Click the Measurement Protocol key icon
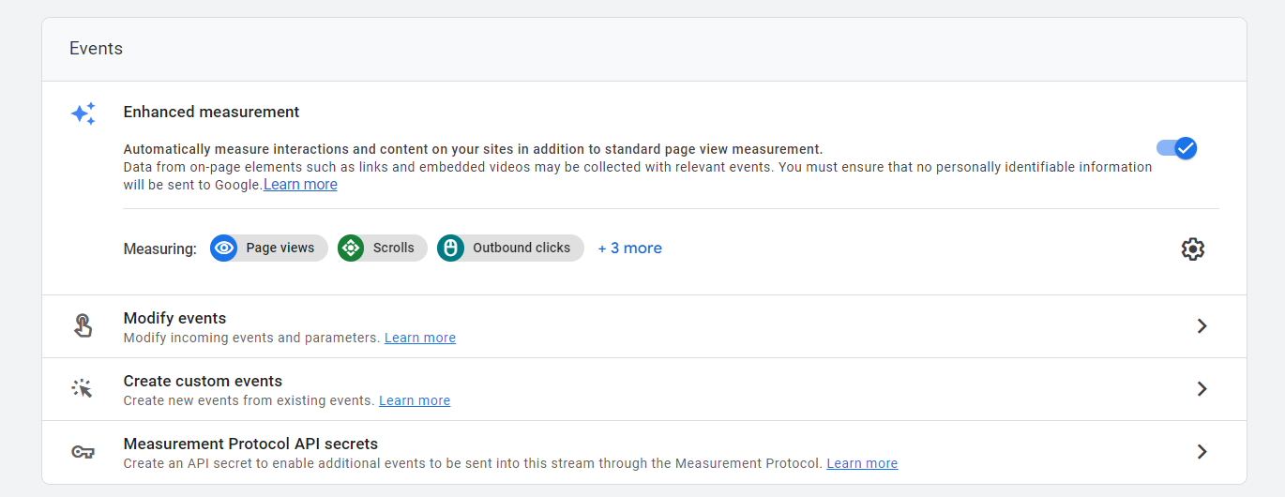The width and height of the screenshot is (1285, 497). tap(83, 452)
